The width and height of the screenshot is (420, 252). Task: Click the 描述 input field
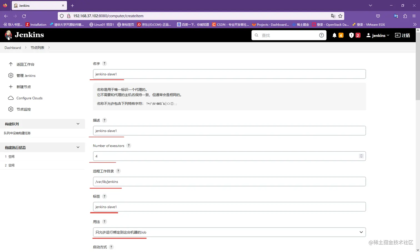click(229, 131)
